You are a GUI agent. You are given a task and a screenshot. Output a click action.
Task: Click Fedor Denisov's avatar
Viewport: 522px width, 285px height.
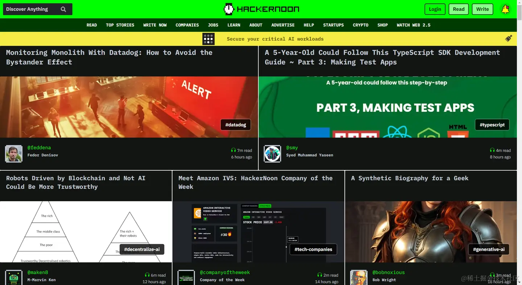pos(14,154)
